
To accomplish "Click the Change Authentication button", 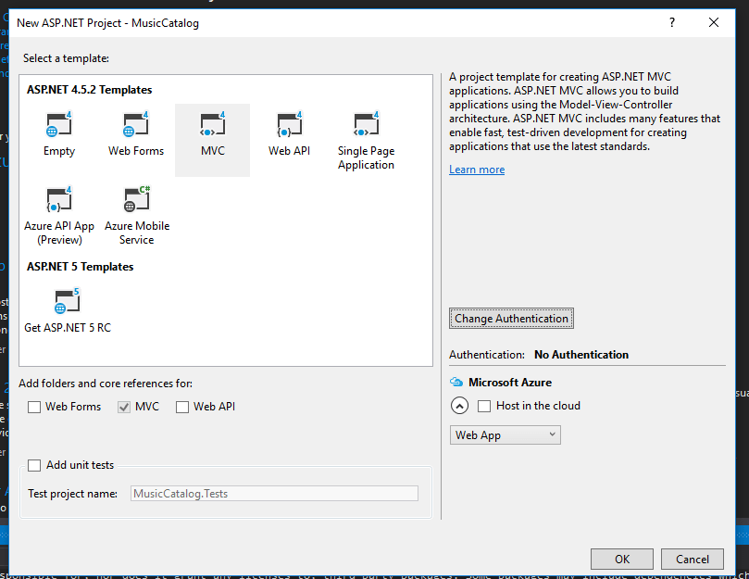I will (510, 318).
